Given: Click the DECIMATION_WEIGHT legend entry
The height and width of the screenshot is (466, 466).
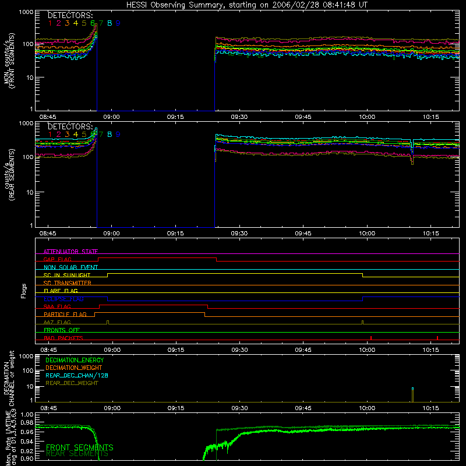Looking at the screenshot, I should tap(74, 368).
